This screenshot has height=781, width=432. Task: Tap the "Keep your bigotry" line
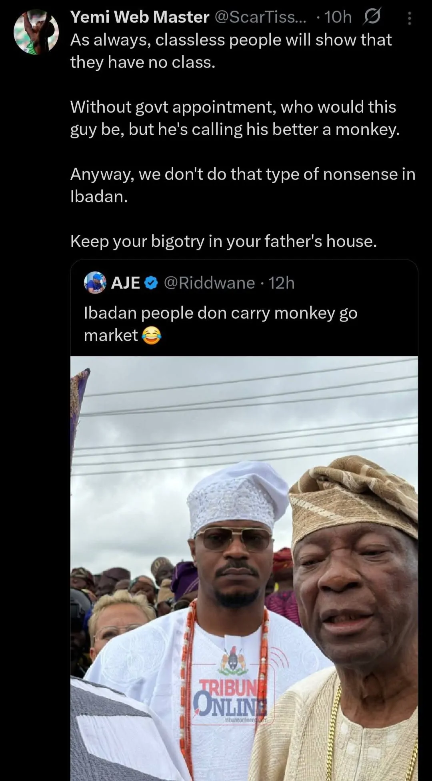[224, 241]
